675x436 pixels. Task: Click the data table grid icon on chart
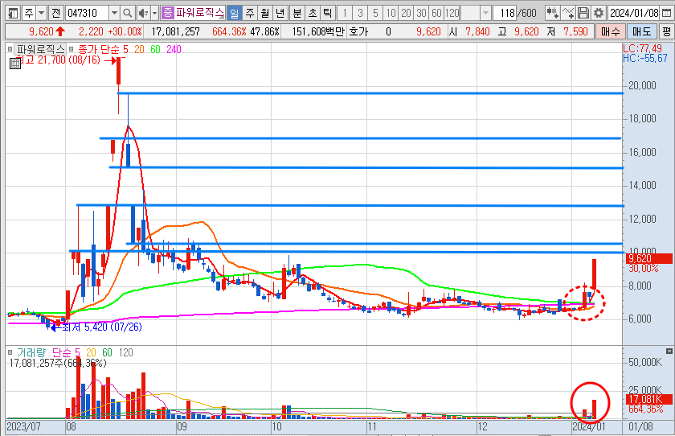pos(15,64)
